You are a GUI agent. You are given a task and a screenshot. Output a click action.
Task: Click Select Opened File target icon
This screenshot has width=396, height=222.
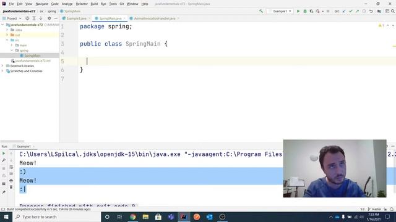27,18
